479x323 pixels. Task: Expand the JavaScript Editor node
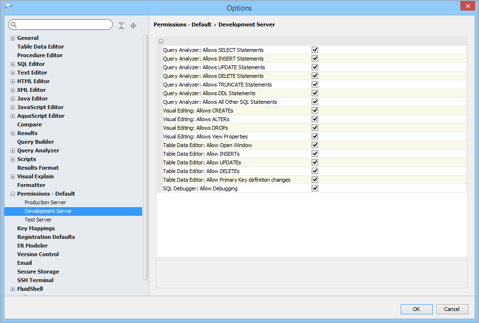[x=12, y=107]
